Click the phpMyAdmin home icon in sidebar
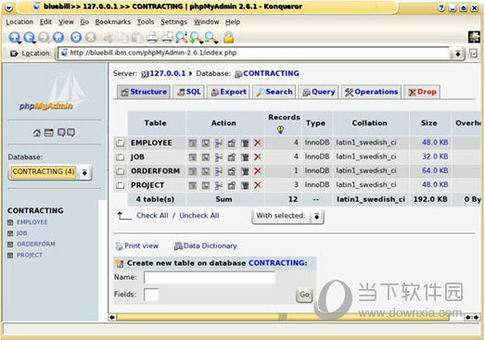The width and height of the screenshot is (485, 340). click(x=37, y=132)
